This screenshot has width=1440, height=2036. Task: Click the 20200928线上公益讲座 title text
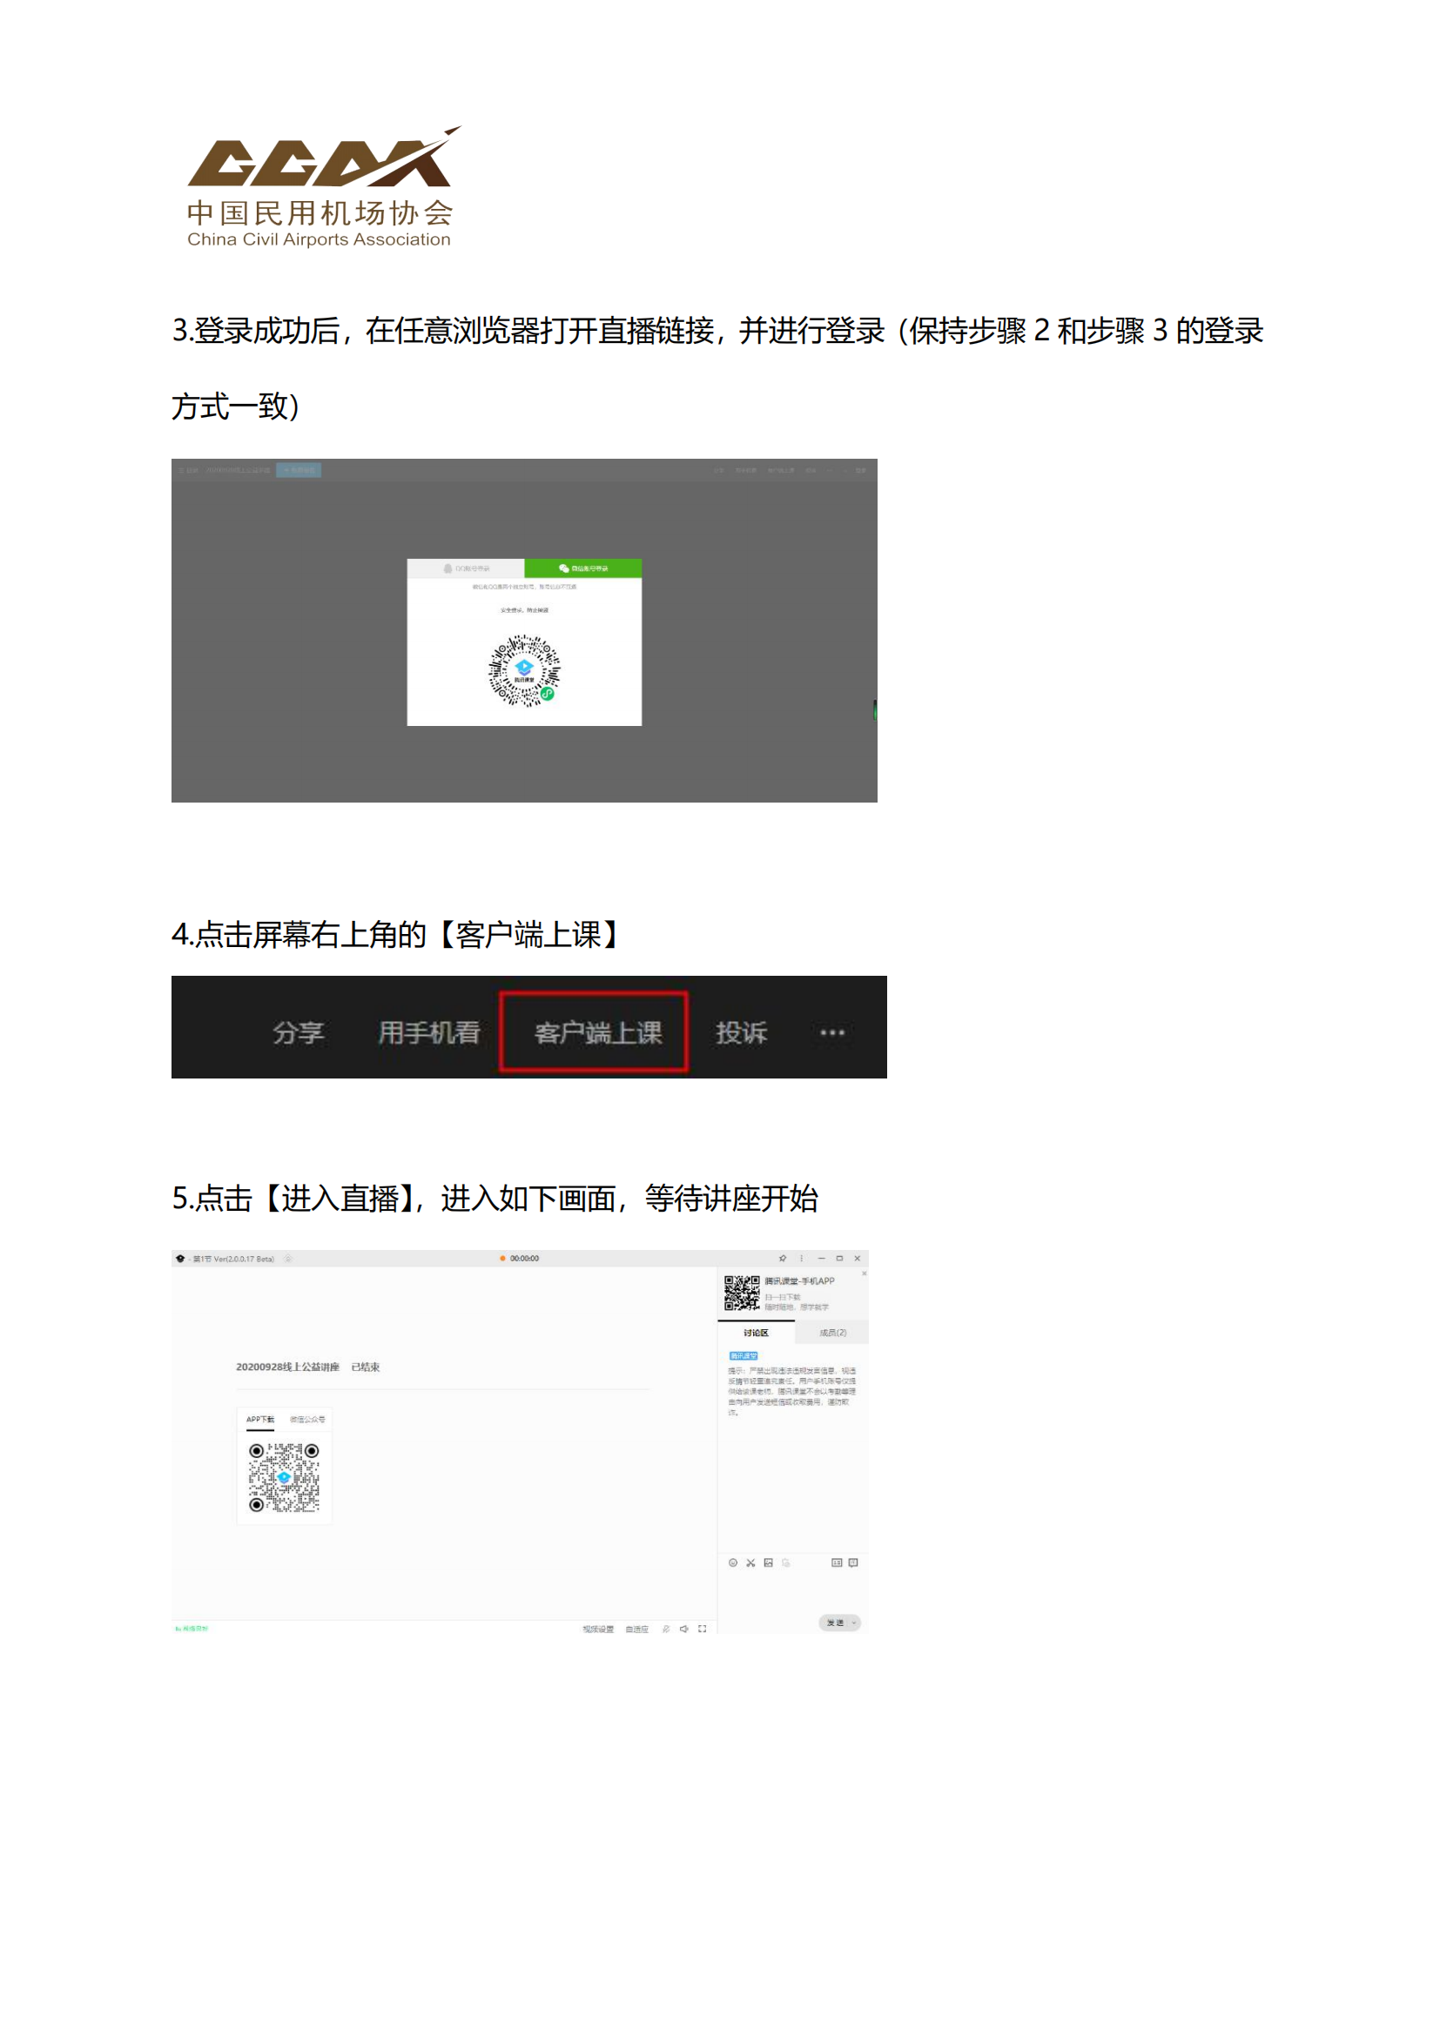[x=287, y=1367]
